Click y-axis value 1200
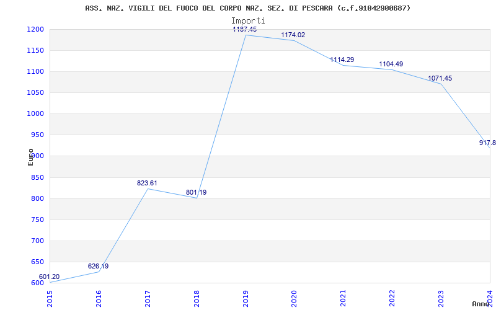This screenshot has height=310, width=496. tap(35, 29)
